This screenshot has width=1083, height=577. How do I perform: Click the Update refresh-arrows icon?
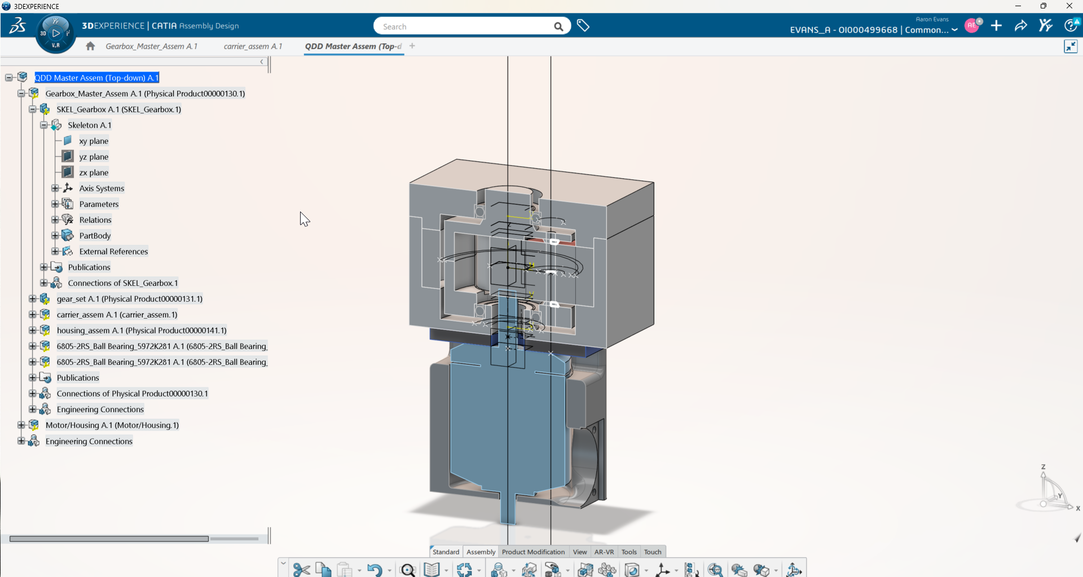(x=465, y=570)
